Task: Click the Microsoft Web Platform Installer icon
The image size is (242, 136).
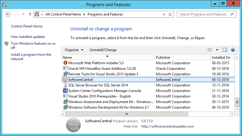Action: click(65, 63)
